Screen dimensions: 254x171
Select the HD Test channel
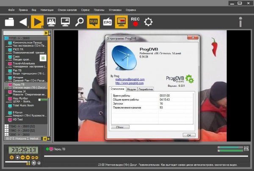[x=26, y=121]
